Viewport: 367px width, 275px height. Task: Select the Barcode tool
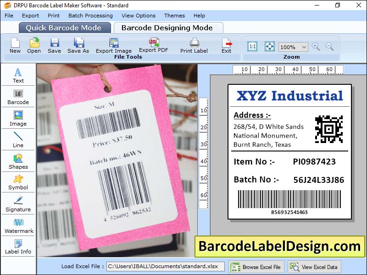(x=18, y=97)
